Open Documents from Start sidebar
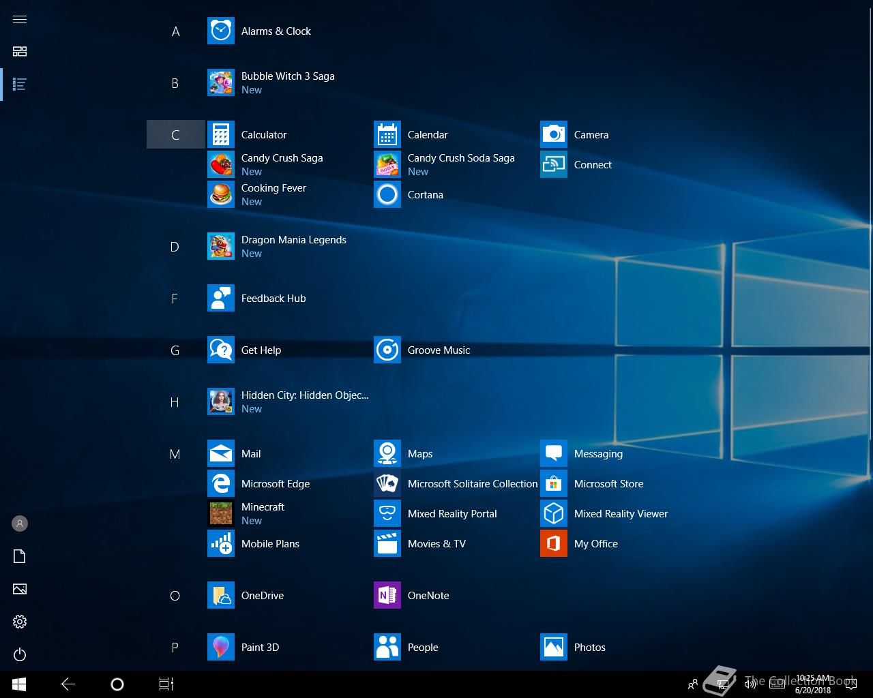The height and width of the screenshot is (698, 873). click(20, 556)
